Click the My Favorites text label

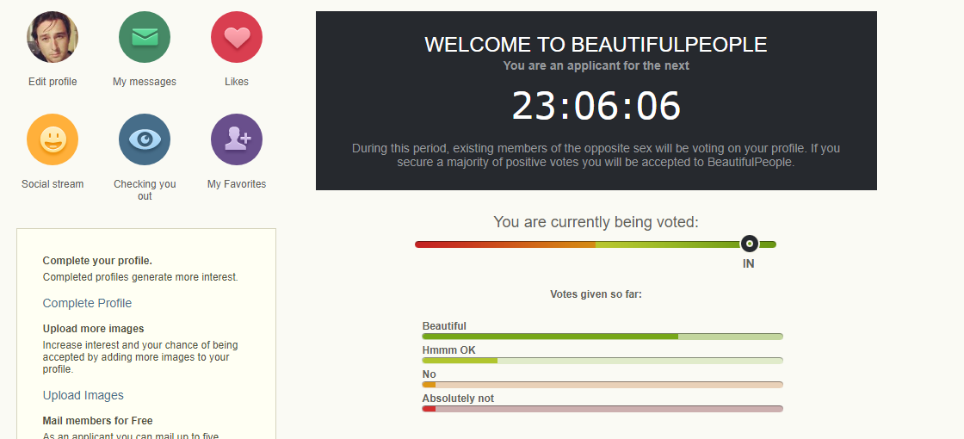[237, 184]
